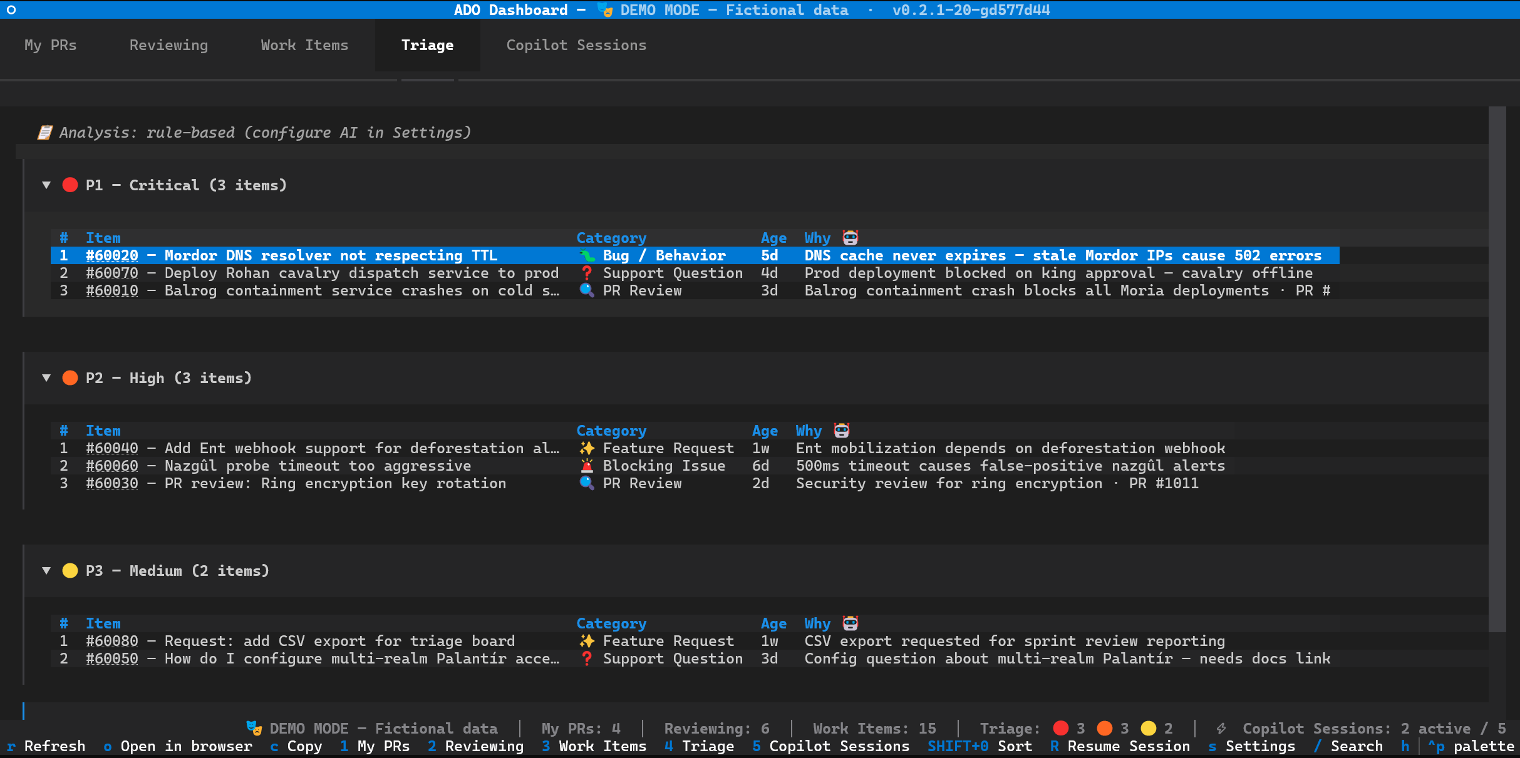The height and width of the screenshot is (758, 1520).
Task: Open the Copilot Sessions tab
Action: [576, 45]
